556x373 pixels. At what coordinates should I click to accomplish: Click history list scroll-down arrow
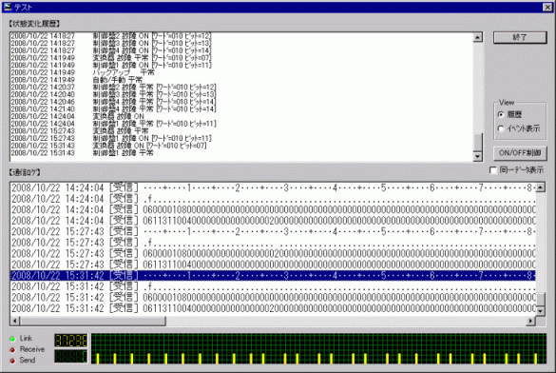click(x=478, y=156)
